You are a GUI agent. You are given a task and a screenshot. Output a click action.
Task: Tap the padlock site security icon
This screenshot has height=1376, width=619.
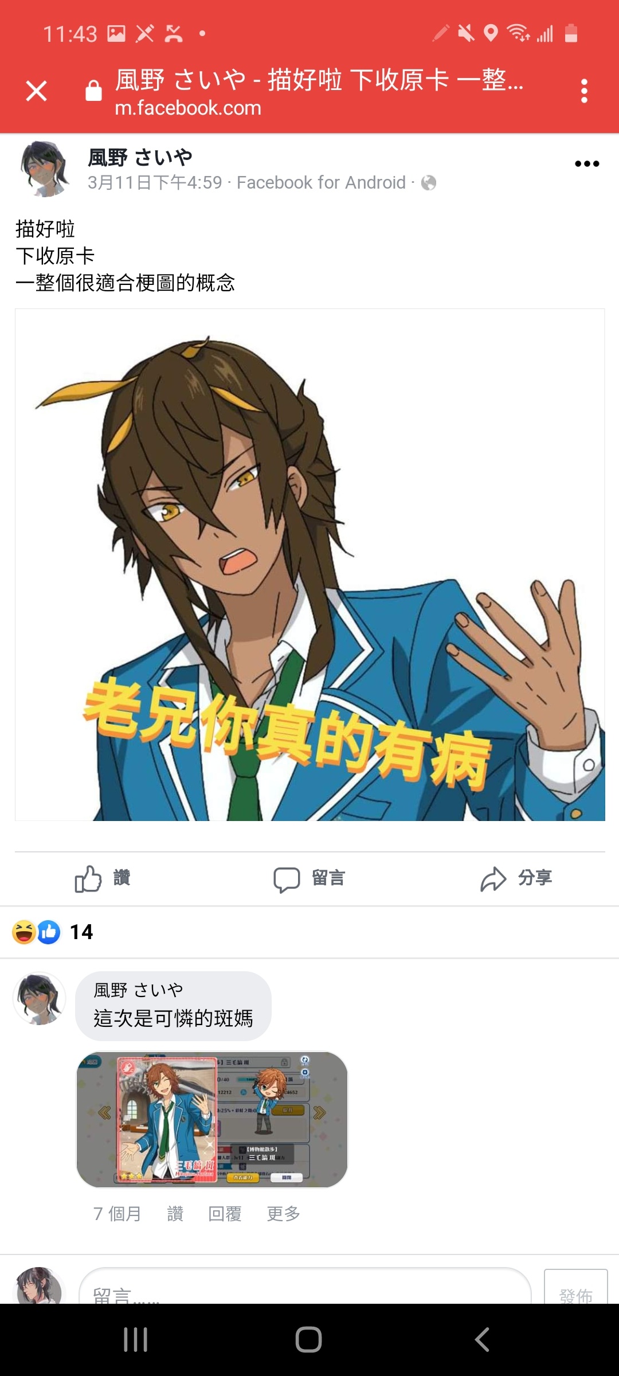pyautogui.click(x=93, y=91)
